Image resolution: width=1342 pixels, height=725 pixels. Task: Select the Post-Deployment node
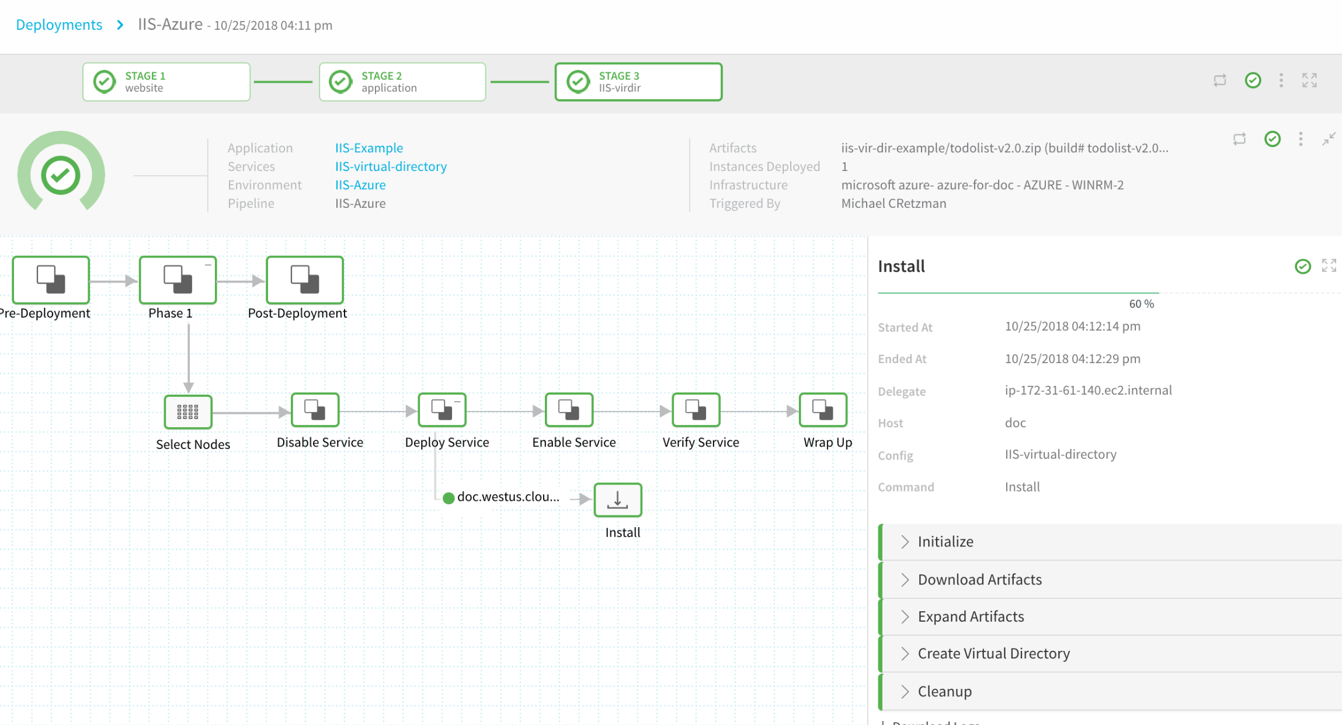[304, 280]
